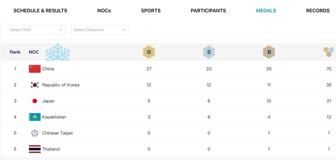Click the Kazakhstan flag icon
This screenshot has width=336, height=160.
tap(35, 117)
